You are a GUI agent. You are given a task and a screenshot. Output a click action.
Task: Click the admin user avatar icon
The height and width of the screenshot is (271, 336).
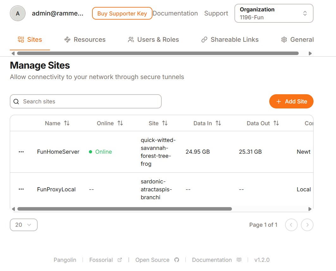coord(18,13)
